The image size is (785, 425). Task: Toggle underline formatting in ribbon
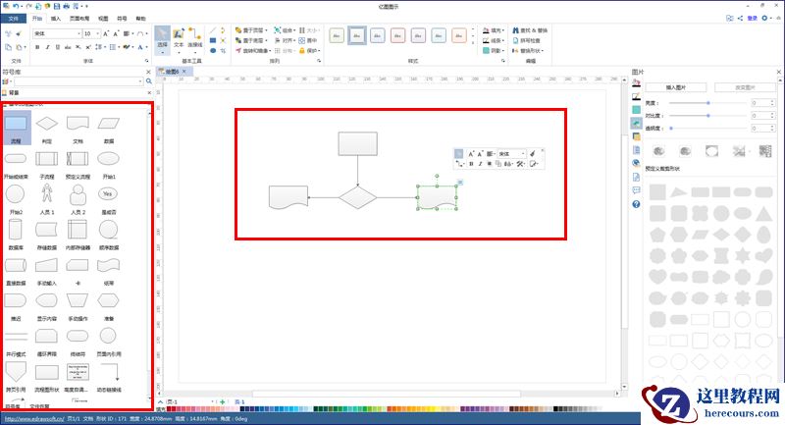[58, 47]
